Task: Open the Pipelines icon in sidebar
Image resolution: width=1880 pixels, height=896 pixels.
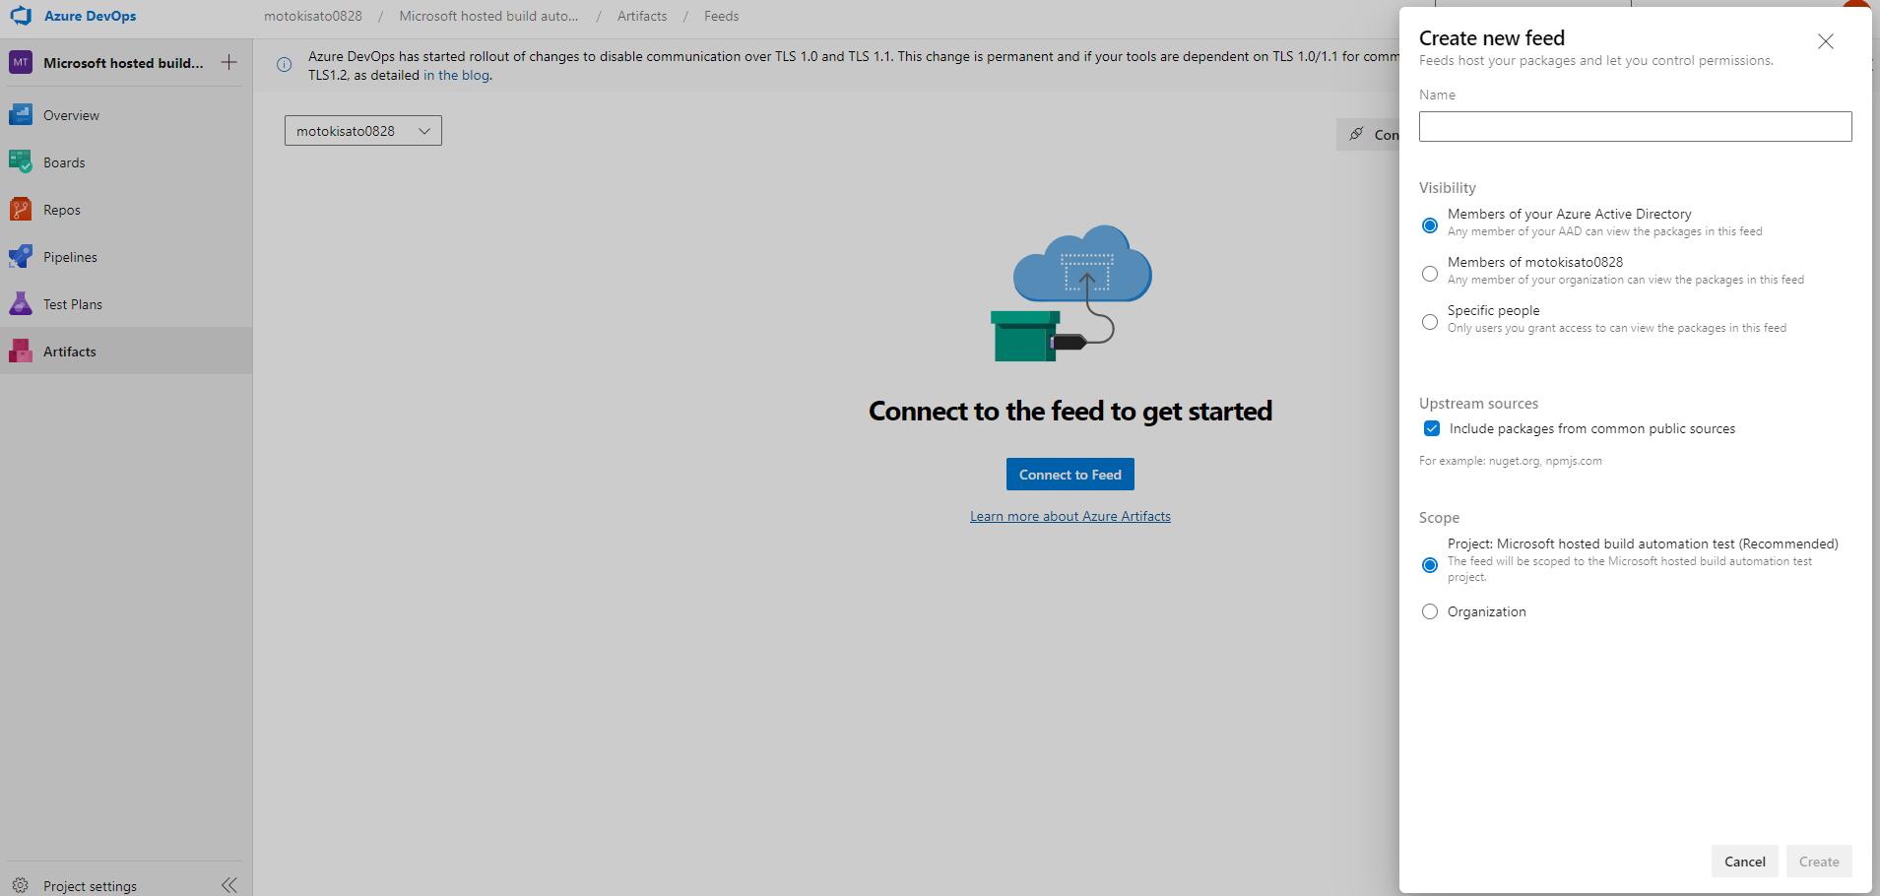Action: coord(21,257)
